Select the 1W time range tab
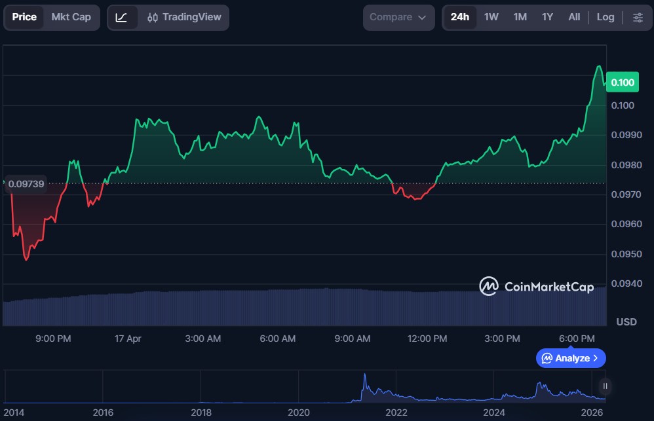Viewport: 654px width, 421px height. click(491, 17)
